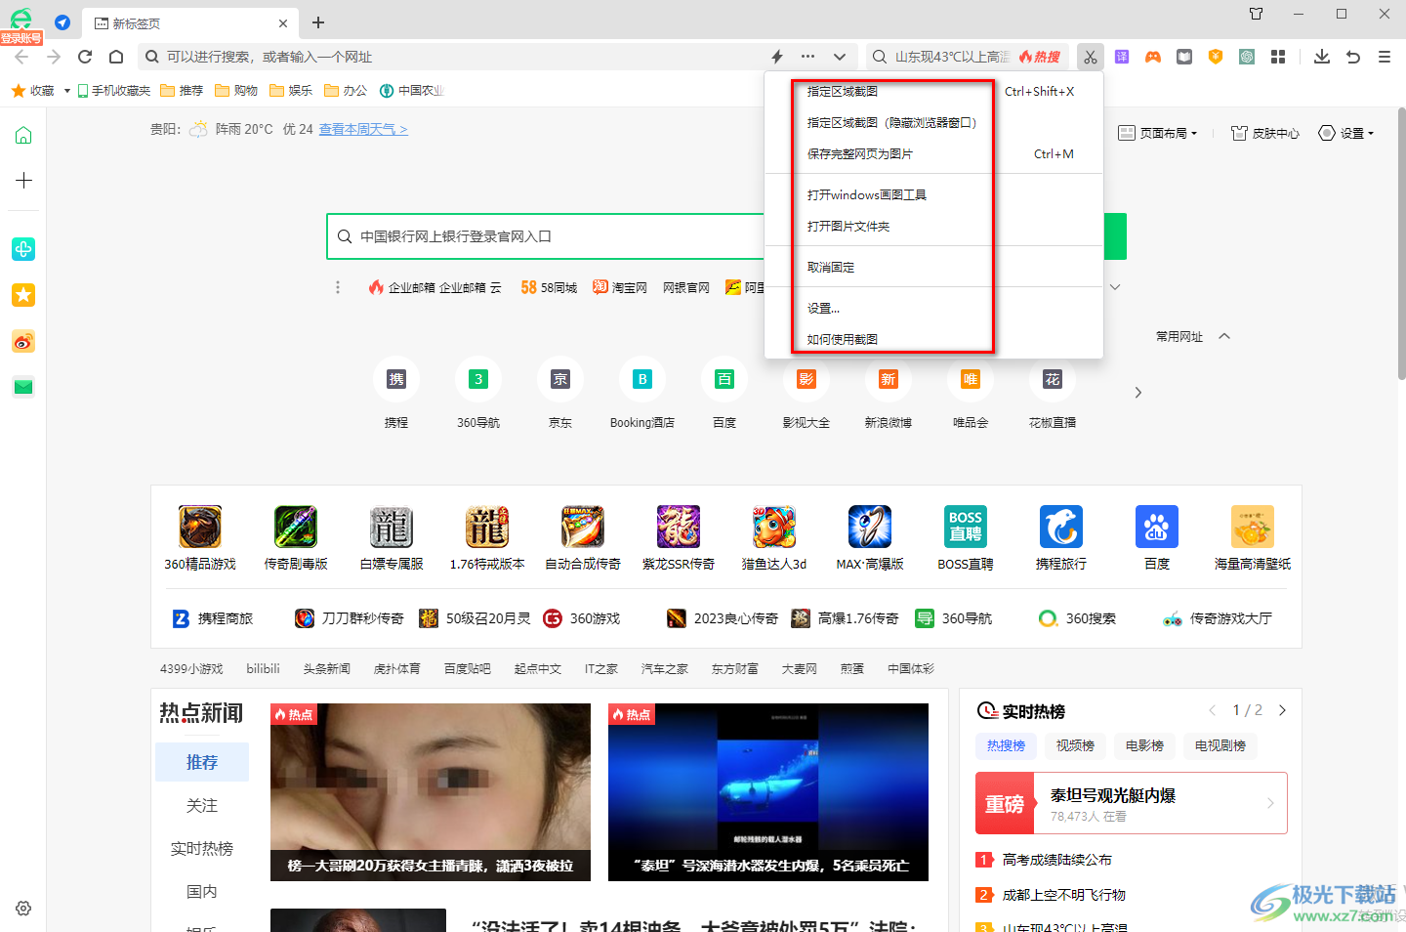
Task: Click the scissors screenshot tool icon
Action: (1091, 57)
